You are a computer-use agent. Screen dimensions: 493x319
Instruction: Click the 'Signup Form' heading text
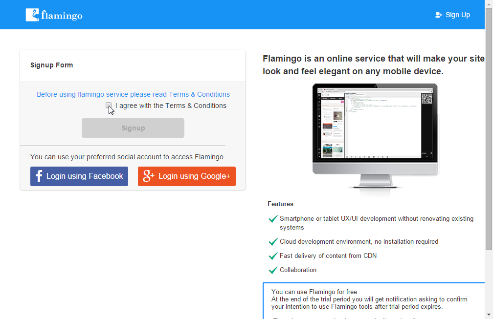51,65
